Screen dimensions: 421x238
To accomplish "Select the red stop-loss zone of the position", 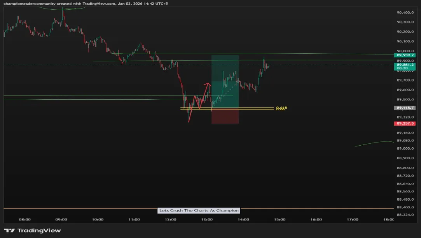I will point(225,117).
